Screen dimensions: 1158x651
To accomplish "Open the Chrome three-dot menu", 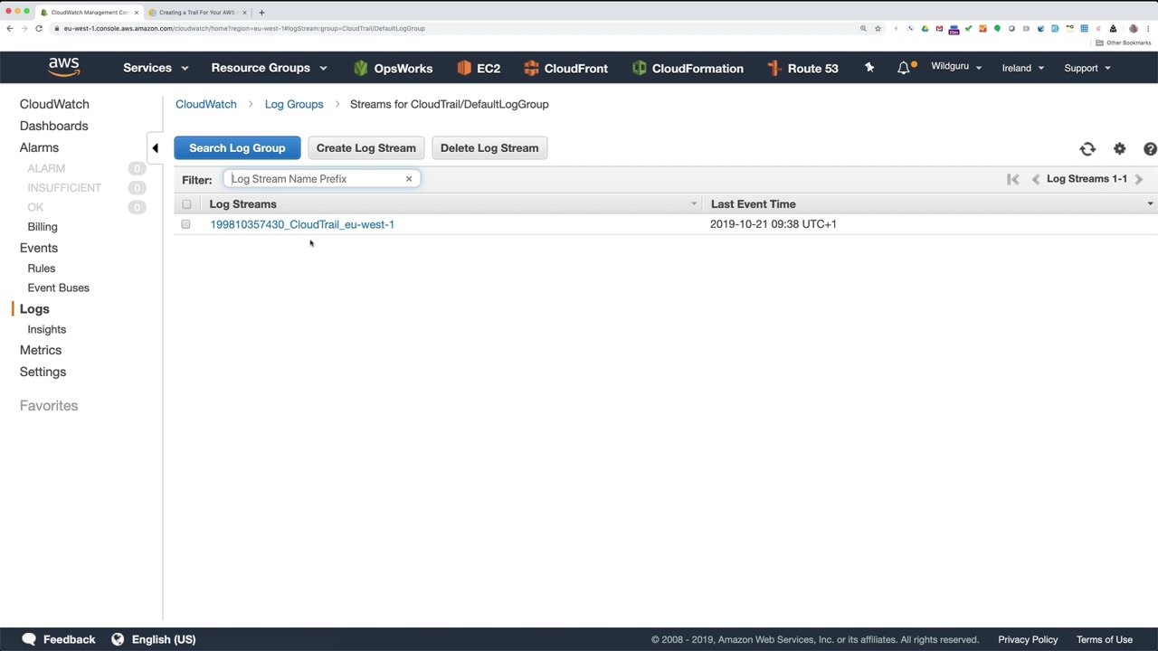I will click(x=1148, y=28).
